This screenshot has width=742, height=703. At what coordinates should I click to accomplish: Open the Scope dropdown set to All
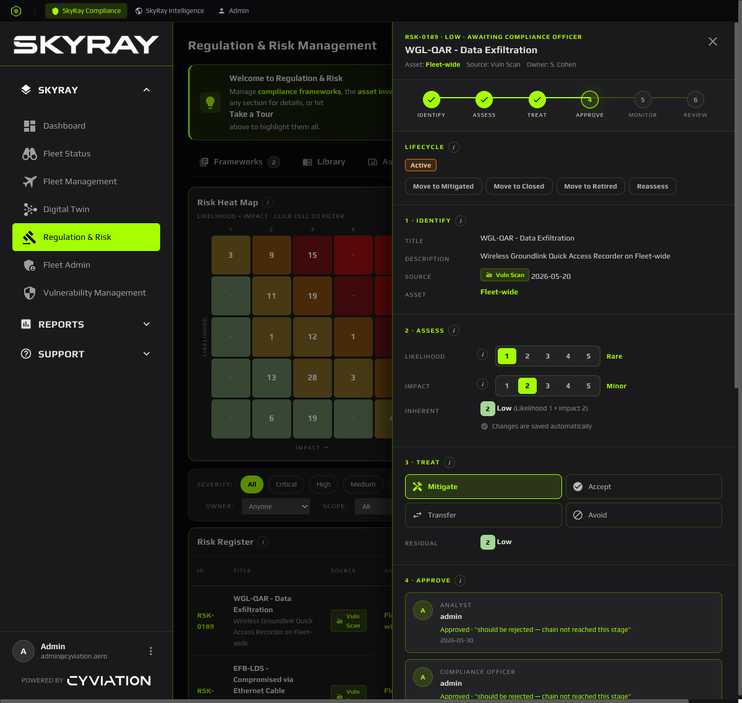(x=373, y=506)
